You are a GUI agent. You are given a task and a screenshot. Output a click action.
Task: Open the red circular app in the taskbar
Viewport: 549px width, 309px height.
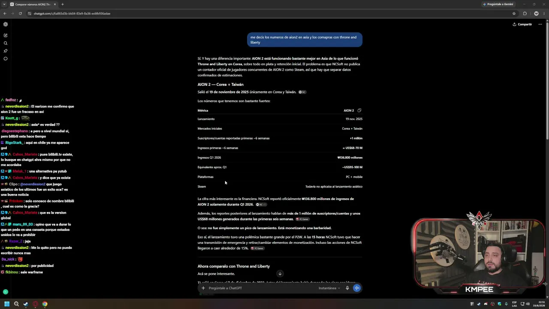pyautogui.click(x=35, y=304)
